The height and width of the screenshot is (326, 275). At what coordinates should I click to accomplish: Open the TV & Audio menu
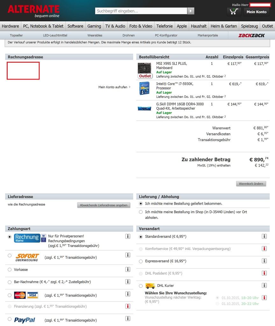point(115,26)
